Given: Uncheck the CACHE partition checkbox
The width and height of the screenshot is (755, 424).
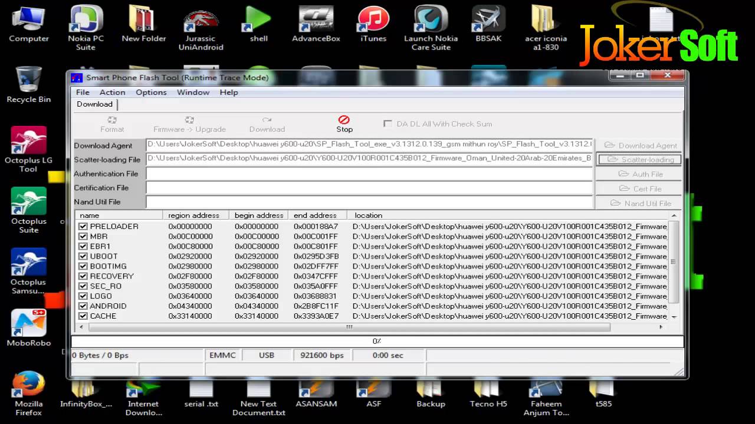Looking at the screenshot, I should point(83,316).
